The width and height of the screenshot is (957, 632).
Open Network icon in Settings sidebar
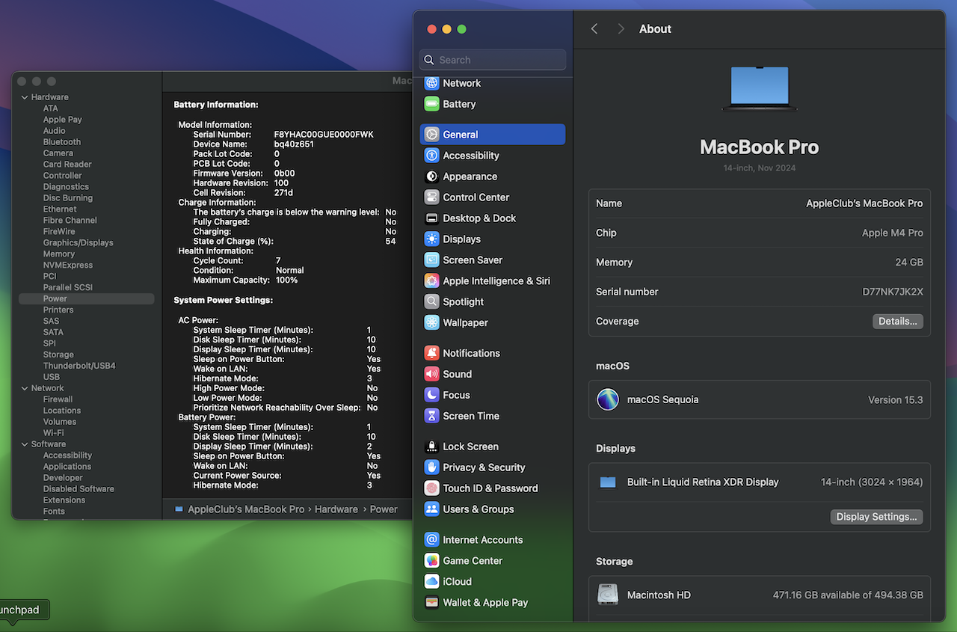tap(431, 83)
